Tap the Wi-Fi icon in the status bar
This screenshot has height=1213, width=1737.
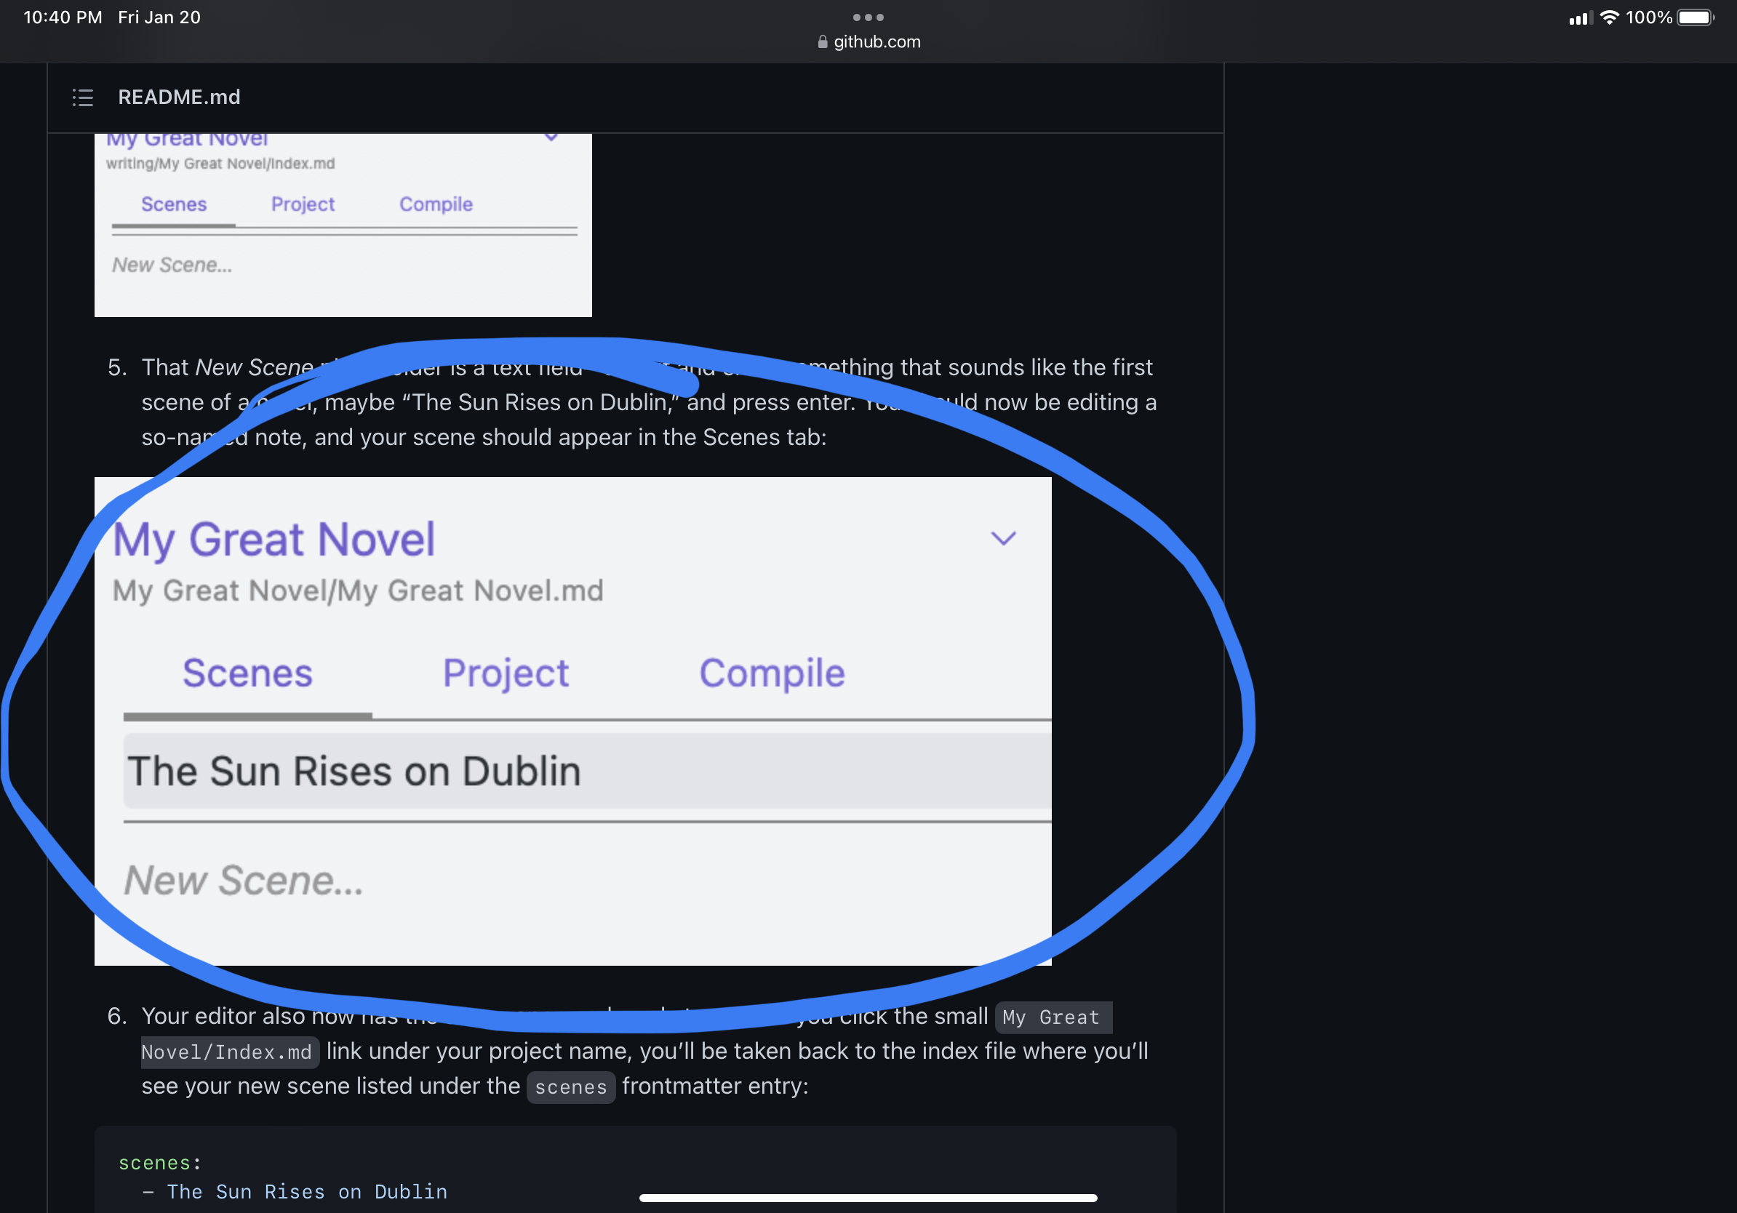pyautogui.click(x=1610, y=17)
